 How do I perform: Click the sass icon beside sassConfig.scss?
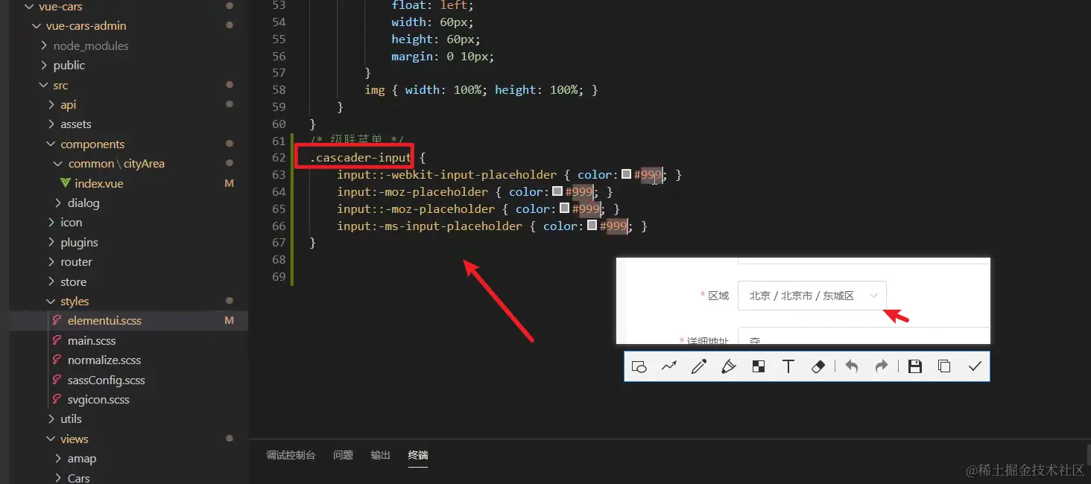[57, 380]
